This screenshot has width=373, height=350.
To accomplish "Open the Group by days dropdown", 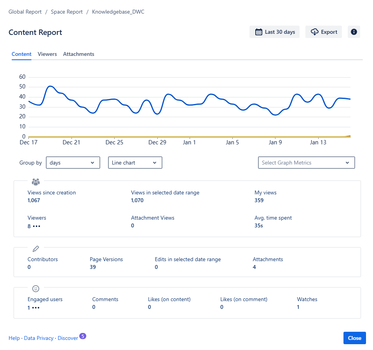I will 73,163.
